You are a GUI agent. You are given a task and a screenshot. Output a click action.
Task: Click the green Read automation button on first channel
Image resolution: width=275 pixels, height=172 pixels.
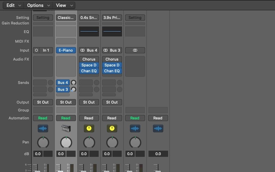point(43,118)
